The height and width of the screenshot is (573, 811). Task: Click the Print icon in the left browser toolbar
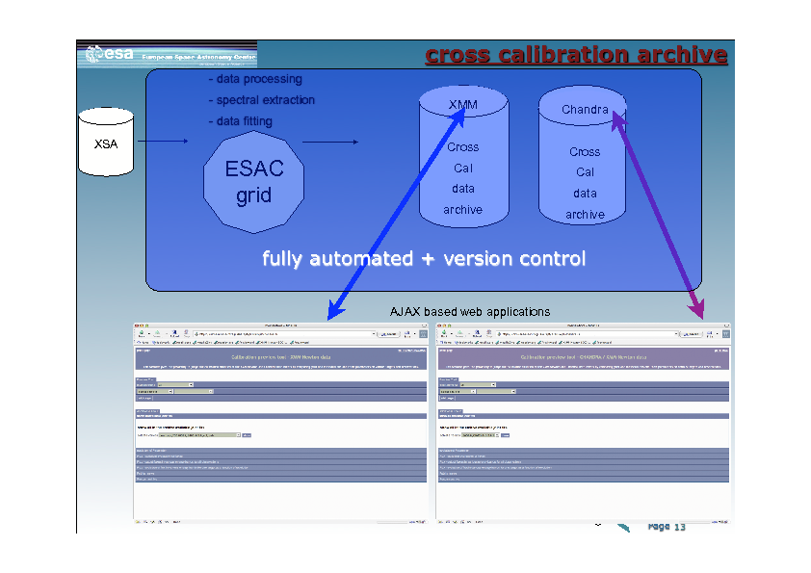tap(407, 334)
